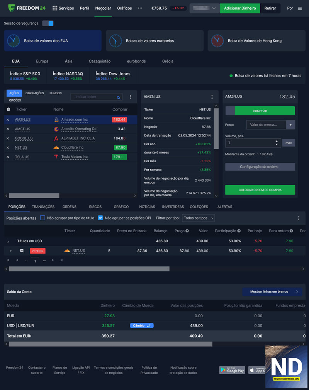Open the Gráficos menu
This screenshot has width=309, height=390.
pyautogui.click(x=124, y=8)
